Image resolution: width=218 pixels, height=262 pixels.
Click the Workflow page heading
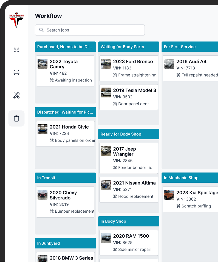(49, 16)
